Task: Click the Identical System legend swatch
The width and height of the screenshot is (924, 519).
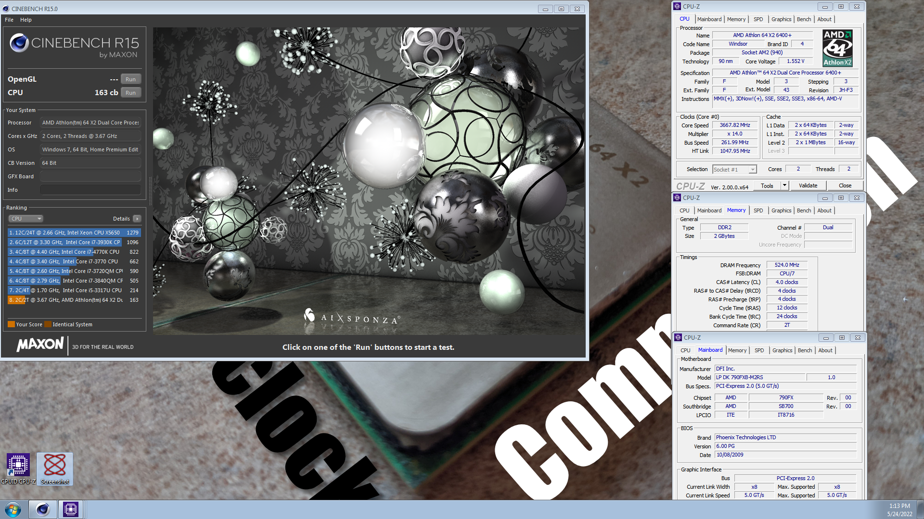Action: pyautogui.click(x=48, y=324)
